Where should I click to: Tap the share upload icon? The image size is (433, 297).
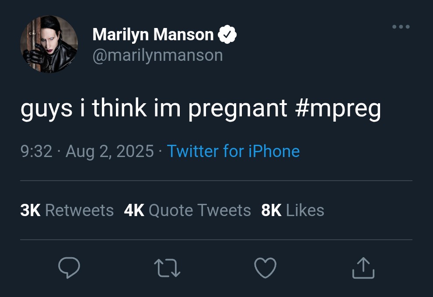click(x=363, y=268)
